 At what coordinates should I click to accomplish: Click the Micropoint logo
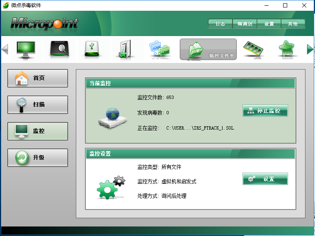point(44,24)
